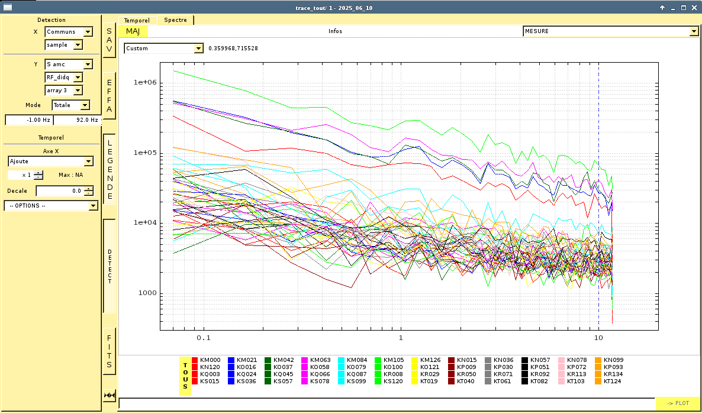Click the -> PLOT button
702x414 pixels.
[677, 403]
